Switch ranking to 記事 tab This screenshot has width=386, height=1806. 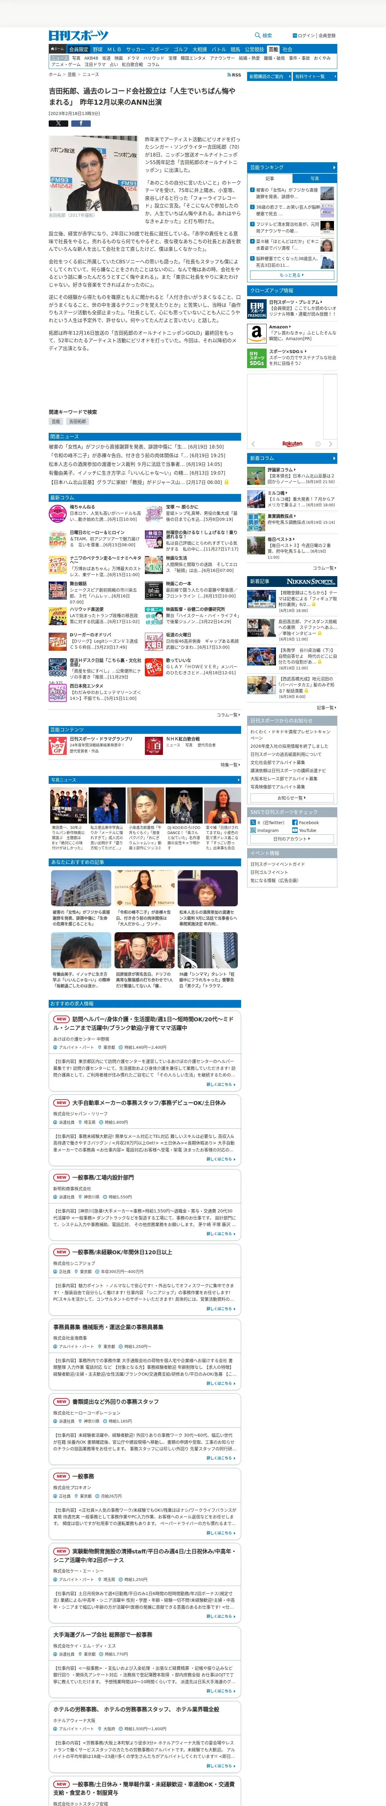coord(270,179)
